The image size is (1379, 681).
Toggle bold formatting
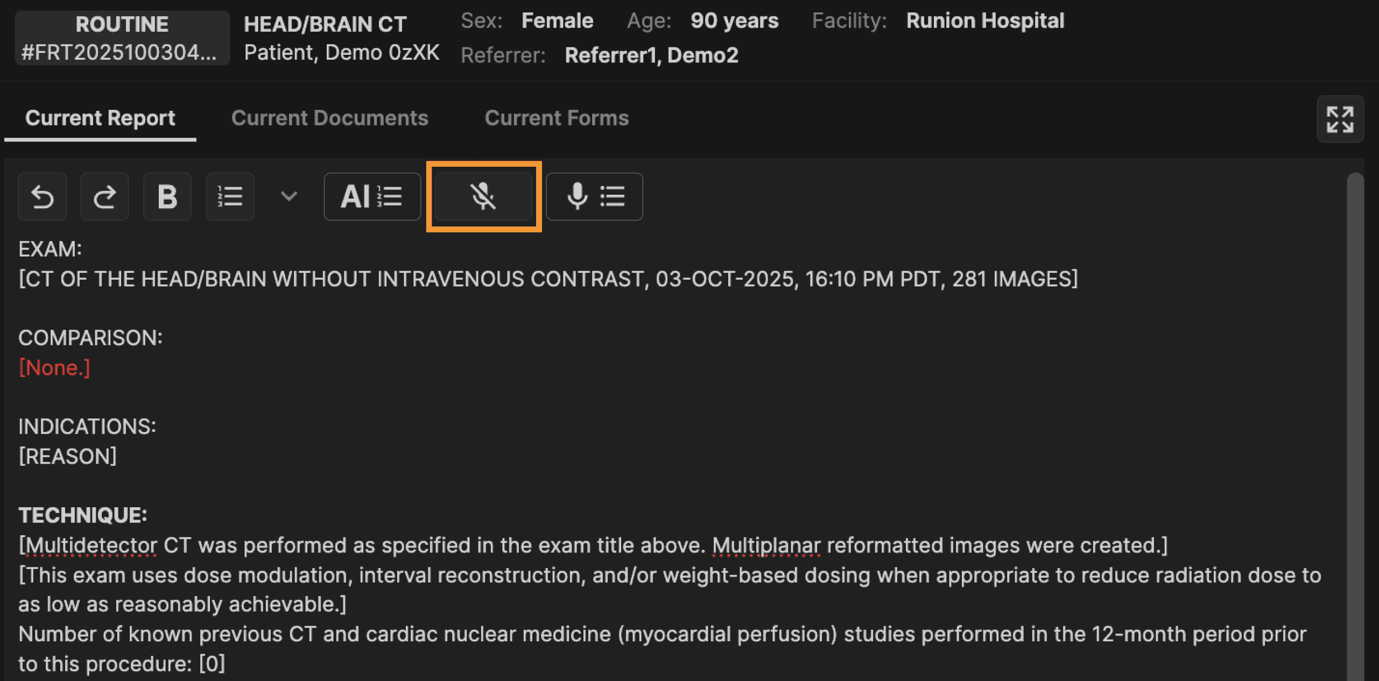[167, 196]
